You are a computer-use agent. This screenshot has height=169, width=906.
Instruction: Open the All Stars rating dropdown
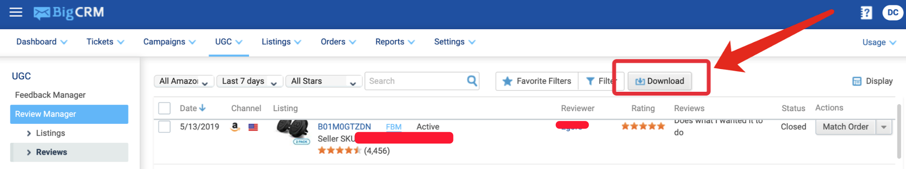point(324,81)
